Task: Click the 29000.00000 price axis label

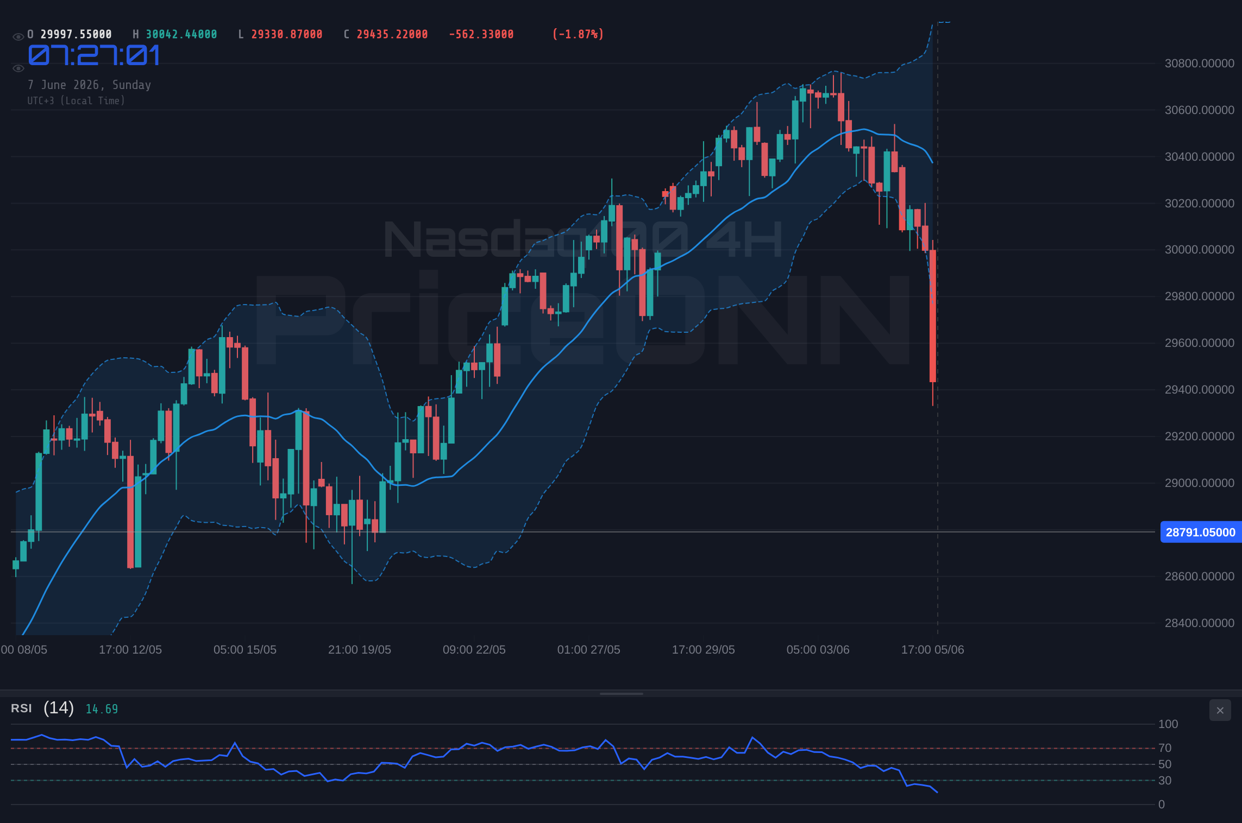Action: pos(1200,483)
